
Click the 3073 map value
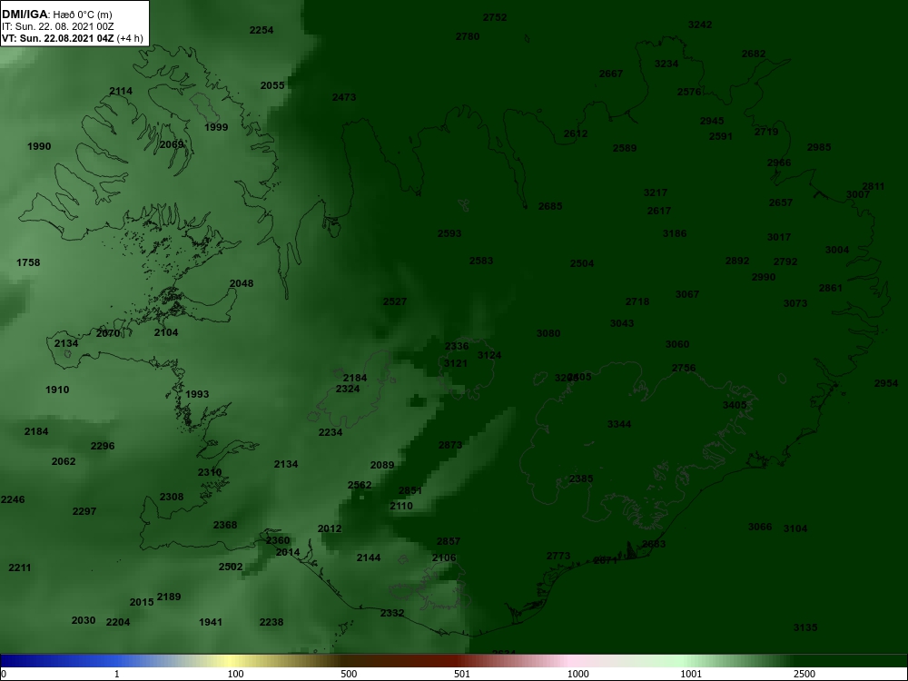click(x=795, y=303)
